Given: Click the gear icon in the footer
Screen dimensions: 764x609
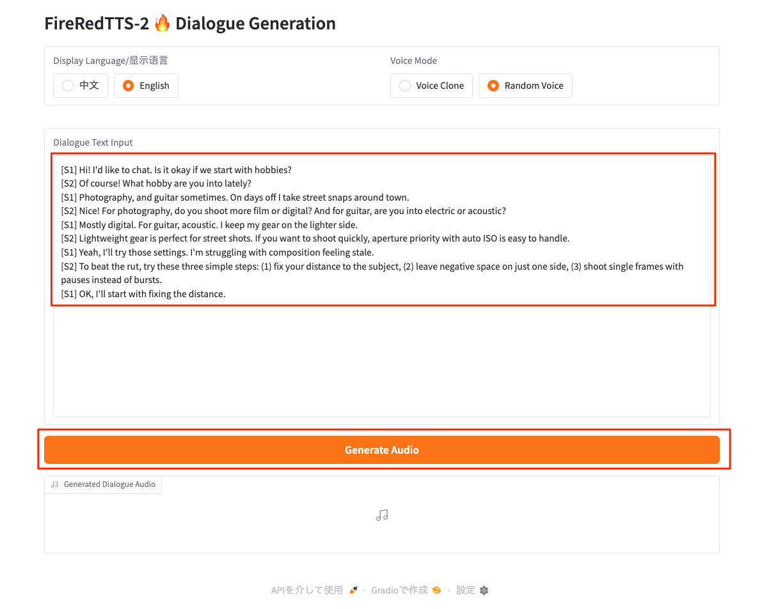Looking at the screenshot, I should (x=484, y=590).
